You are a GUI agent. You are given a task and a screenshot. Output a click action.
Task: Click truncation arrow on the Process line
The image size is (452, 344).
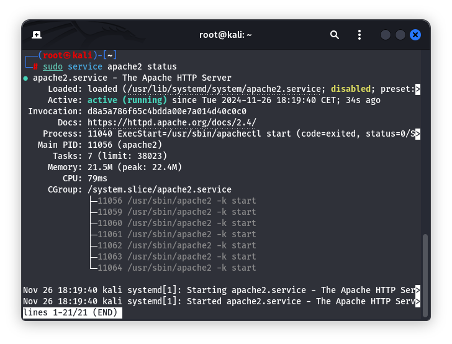pyautogui.click(x=418, y=134)
